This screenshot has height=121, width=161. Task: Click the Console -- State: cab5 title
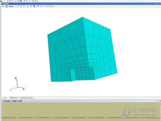[x=13, y=101]
